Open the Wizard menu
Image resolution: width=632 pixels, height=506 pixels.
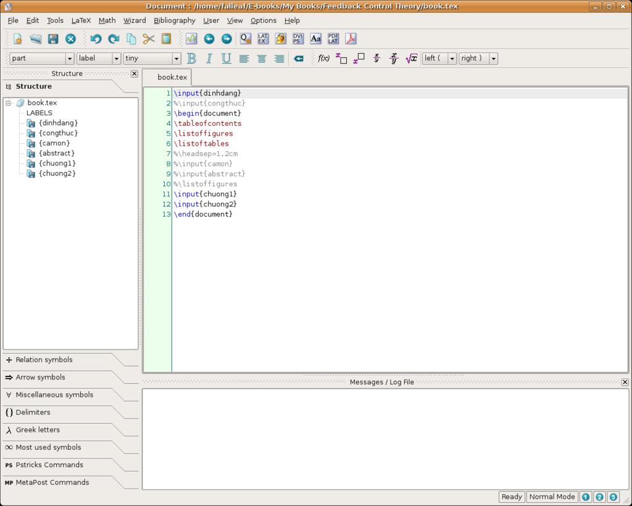pos(135,20)
